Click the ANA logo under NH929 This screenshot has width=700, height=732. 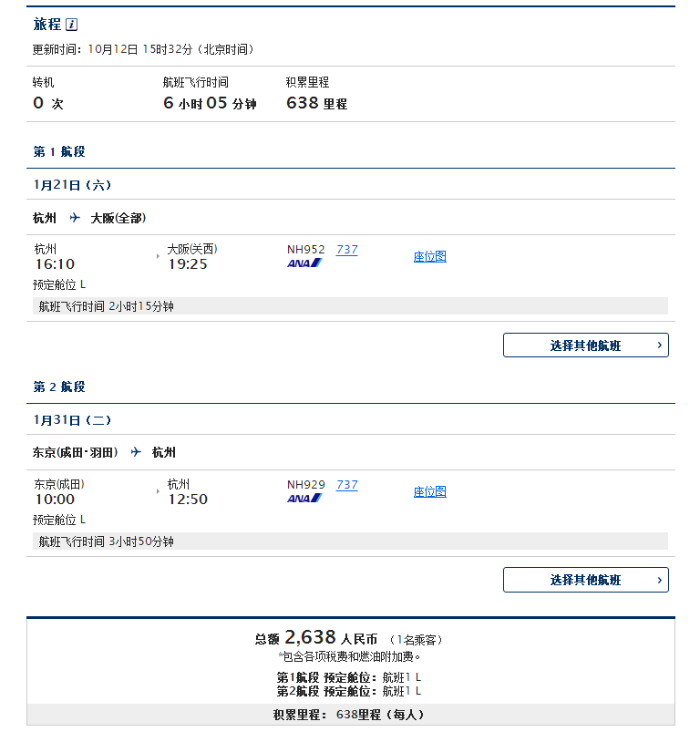point(304,499)
